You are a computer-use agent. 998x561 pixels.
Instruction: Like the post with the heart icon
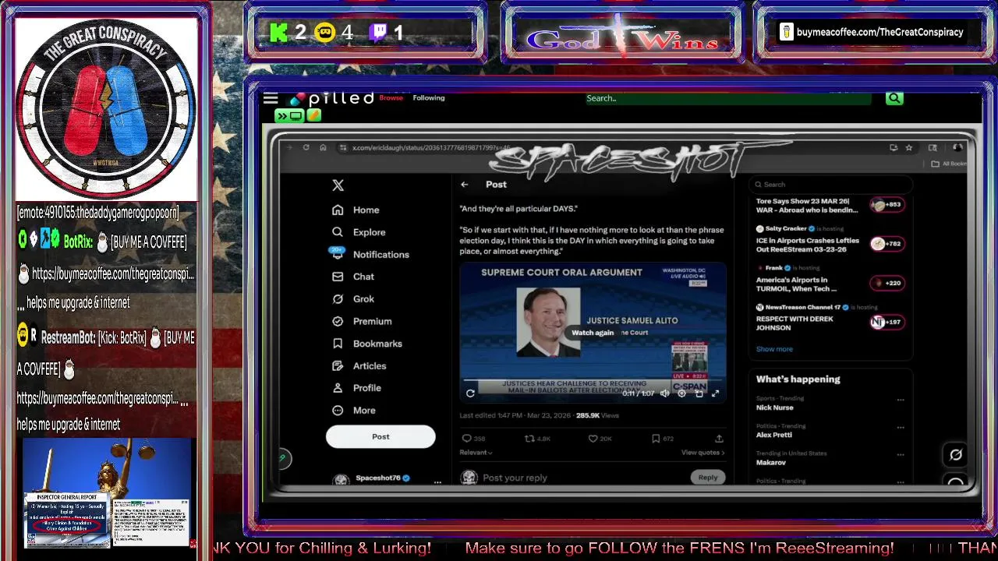coord(593,439)
